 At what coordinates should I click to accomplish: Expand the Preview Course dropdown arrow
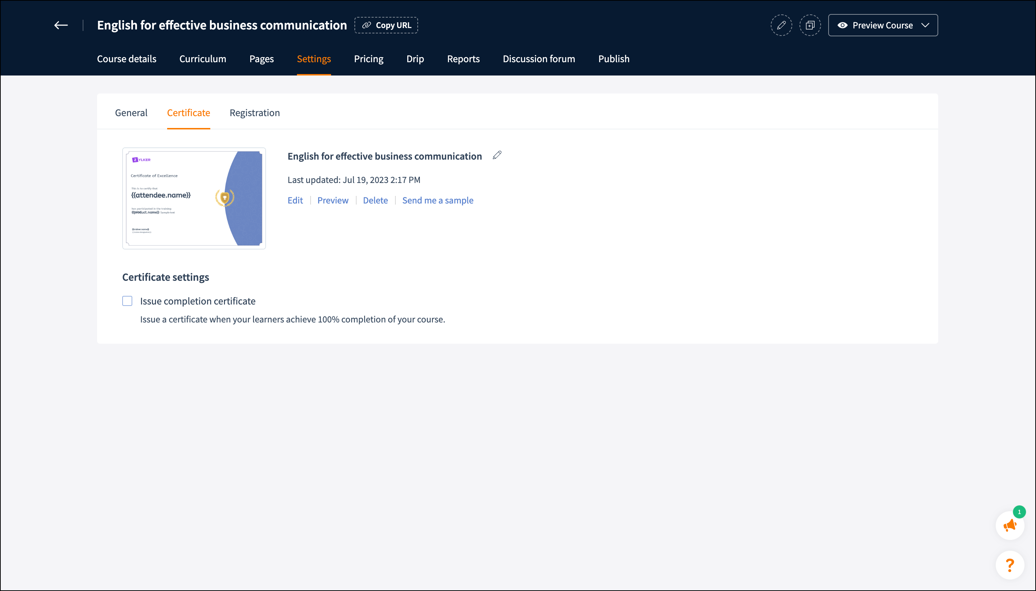point(925,25)
